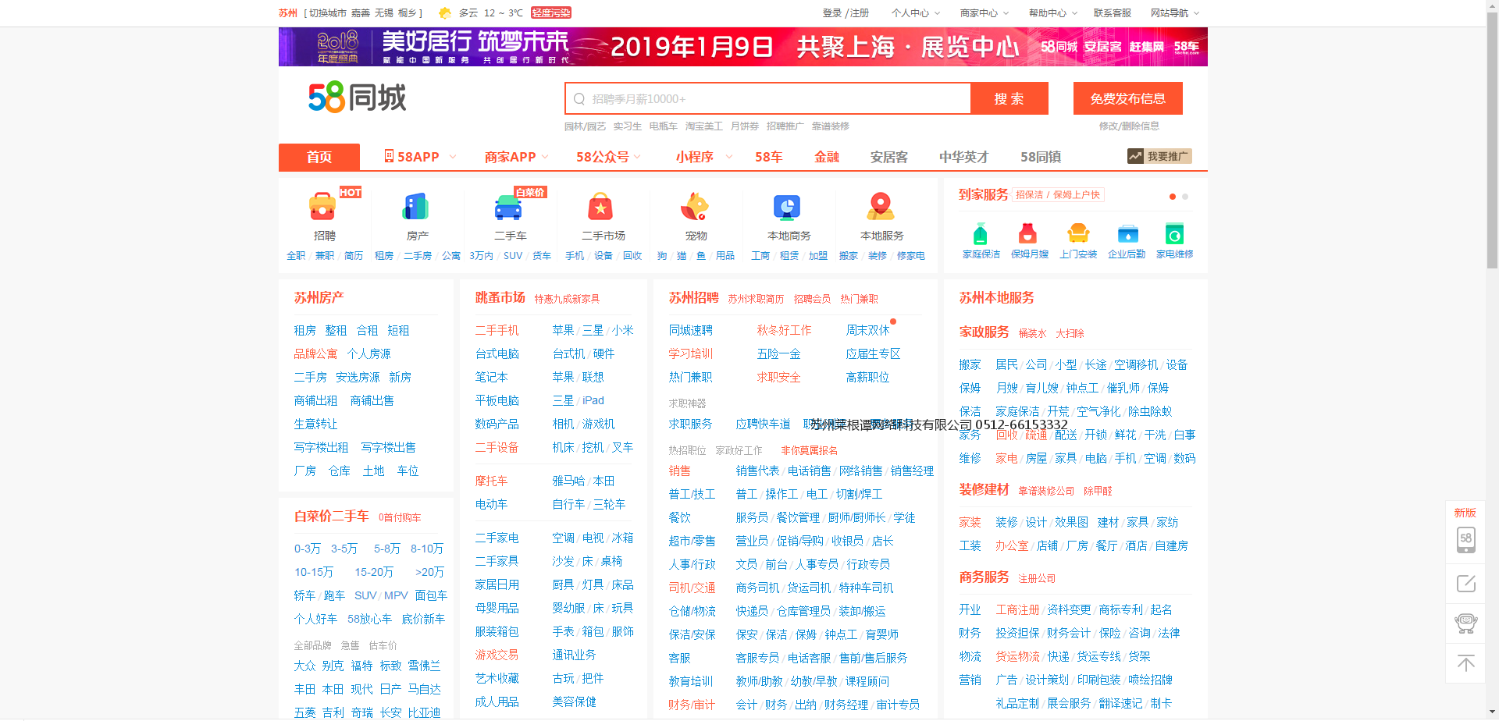
Task: Open the 同城速聘 link in 苏州招聘
Action: point(690,330)
